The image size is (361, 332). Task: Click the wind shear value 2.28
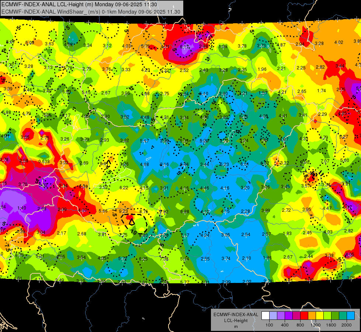pos(246,211)
